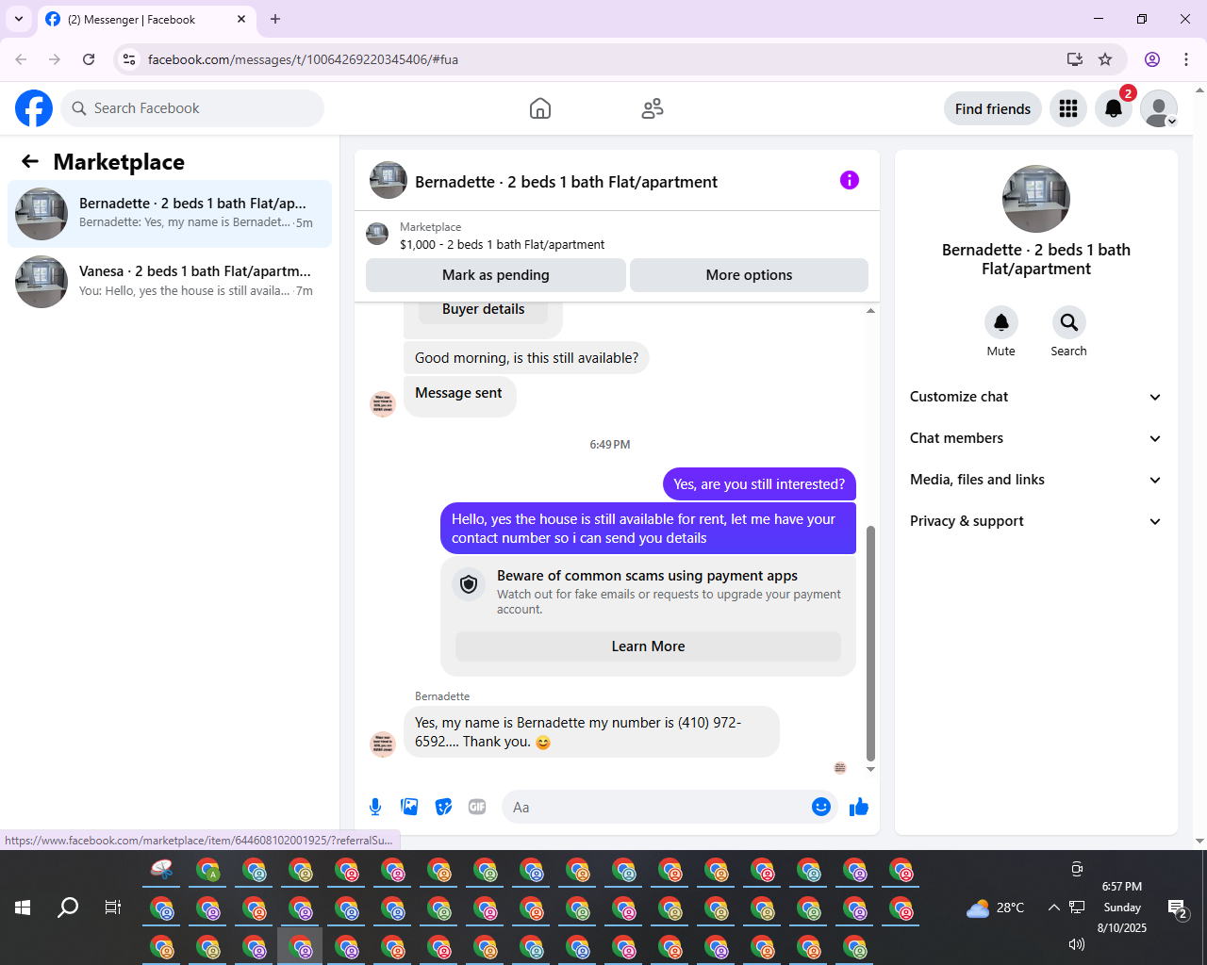Search in conversation magnifier icon
This screenshot has width=1207, height=965.
pos(1069,322)
